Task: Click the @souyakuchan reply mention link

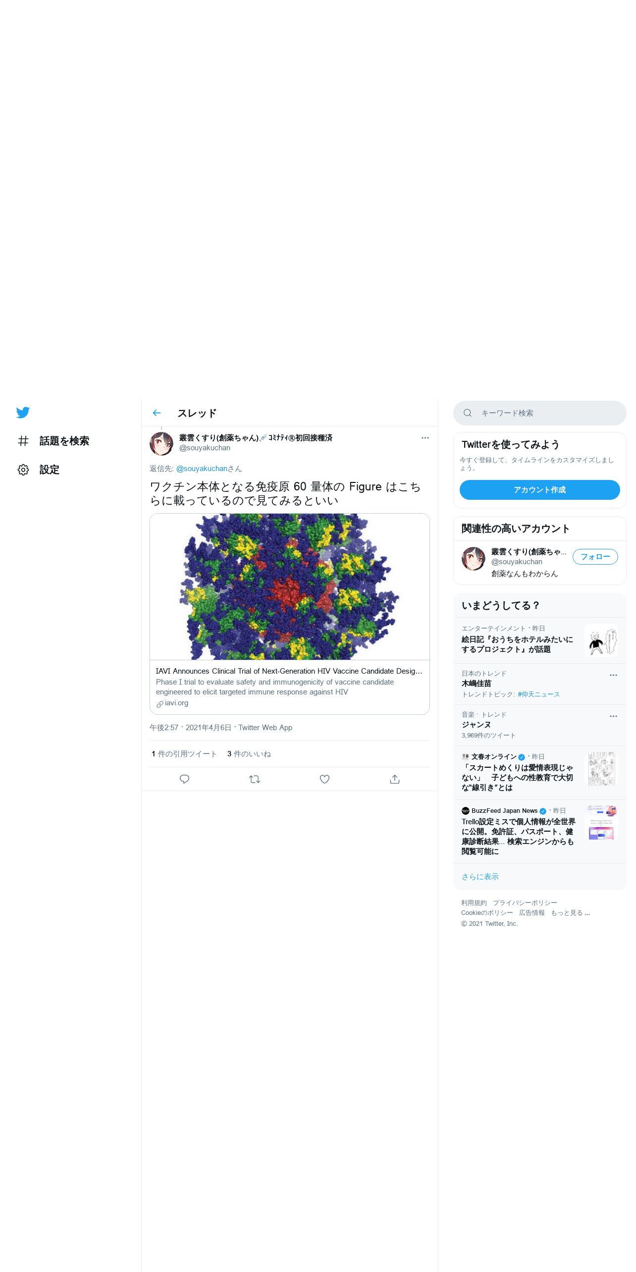Action: [x=202, y=469]
